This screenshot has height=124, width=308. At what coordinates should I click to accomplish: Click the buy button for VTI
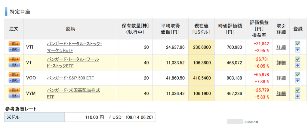coord(14,44)
